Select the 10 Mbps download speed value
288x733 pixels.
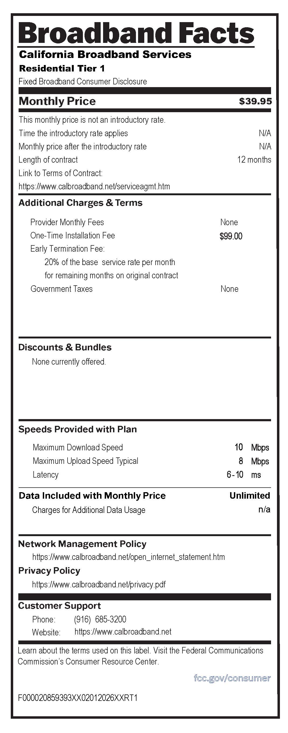(251, 447)
